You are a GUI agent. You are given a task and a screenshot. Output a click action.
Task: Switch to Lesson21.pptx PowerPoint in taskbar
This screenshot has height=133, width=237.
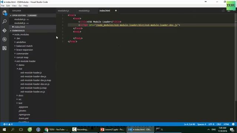(x=113, y=130)
